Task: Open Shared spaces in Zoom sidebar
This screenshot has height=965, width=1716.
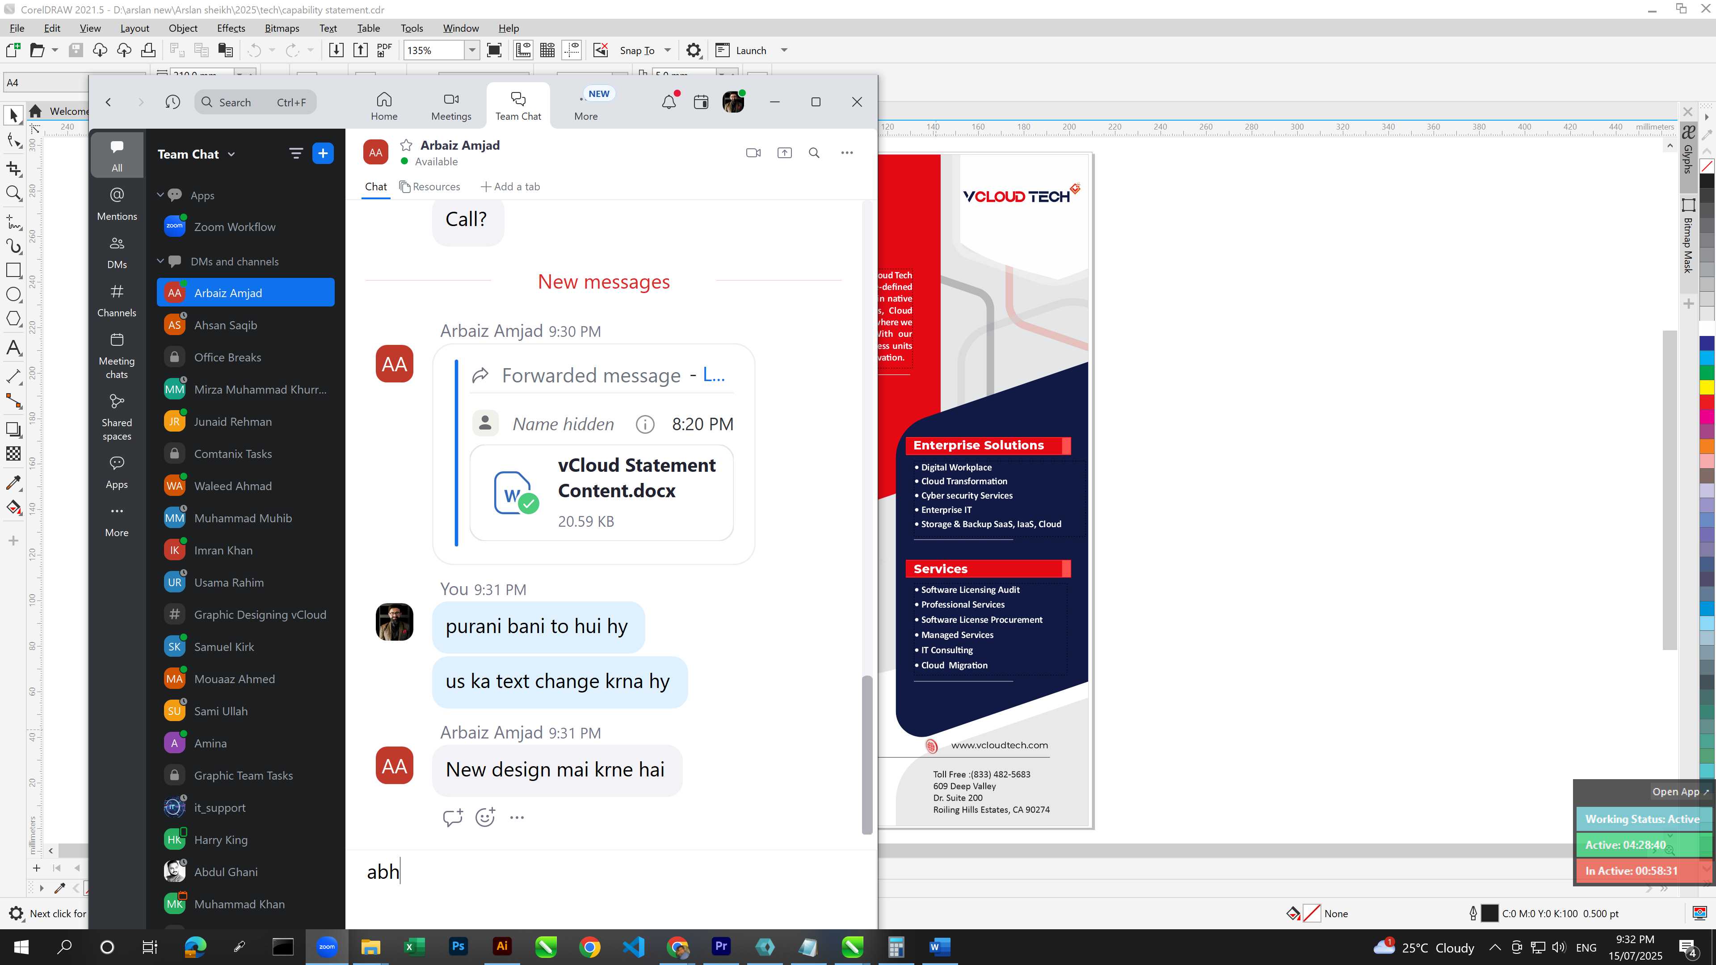Action: pyautogui.click(x=117, y=418)
